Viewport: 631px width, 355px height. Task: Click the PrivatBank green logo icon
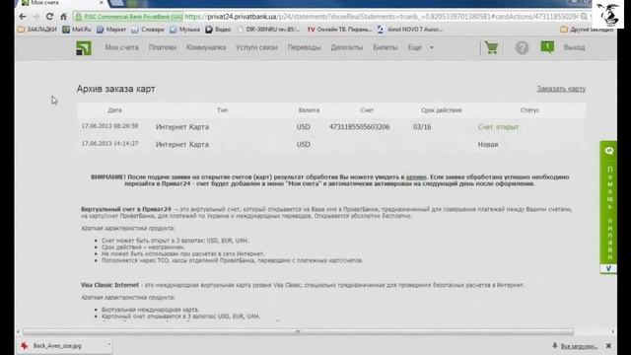point(84,48)
